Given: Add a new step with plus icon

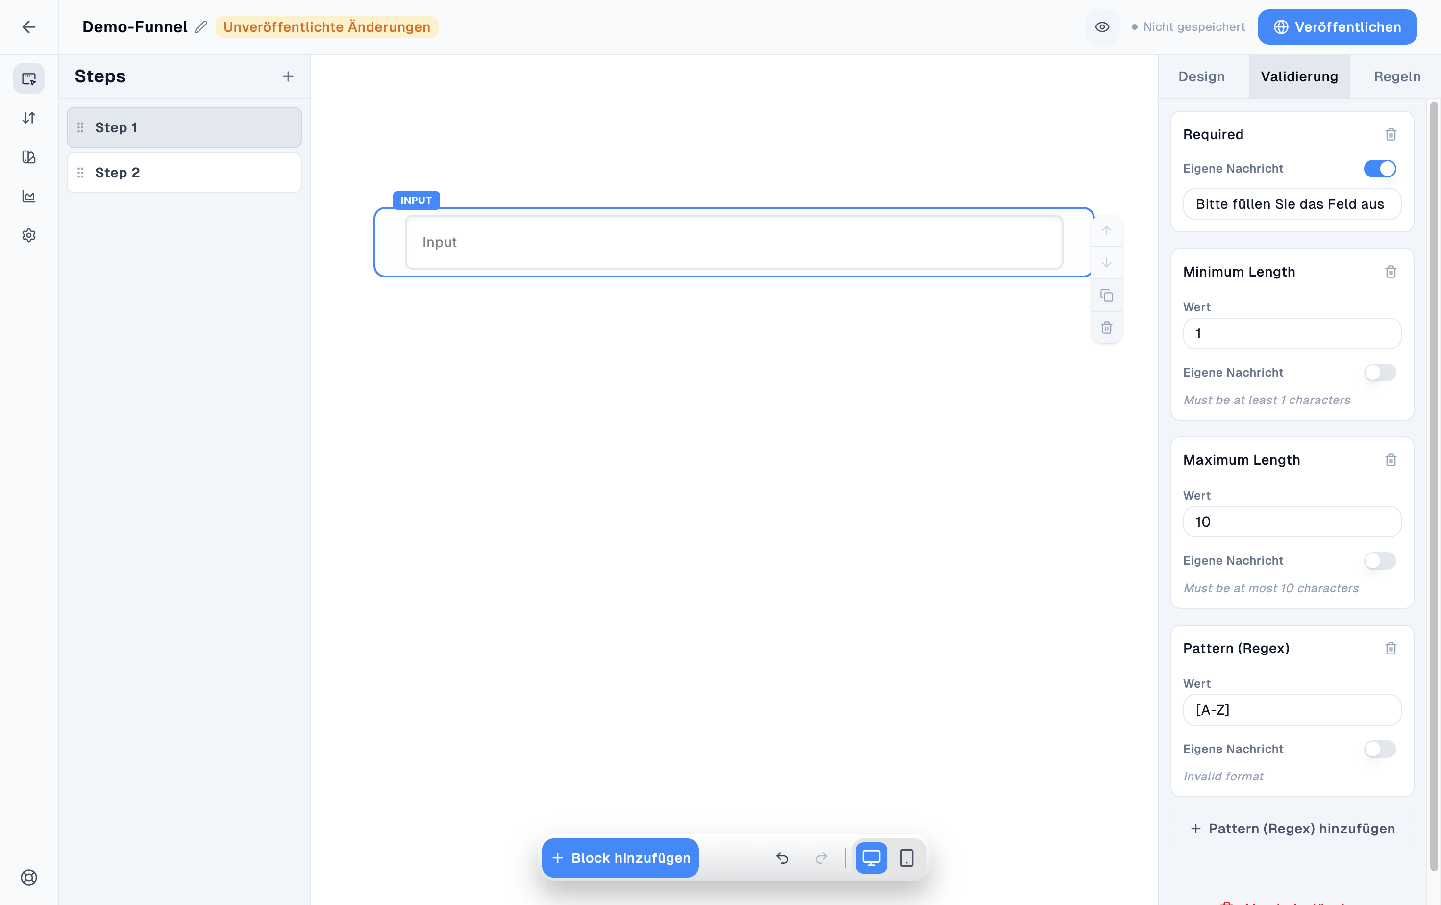Looking at the screenshot, I should (288, 76).
